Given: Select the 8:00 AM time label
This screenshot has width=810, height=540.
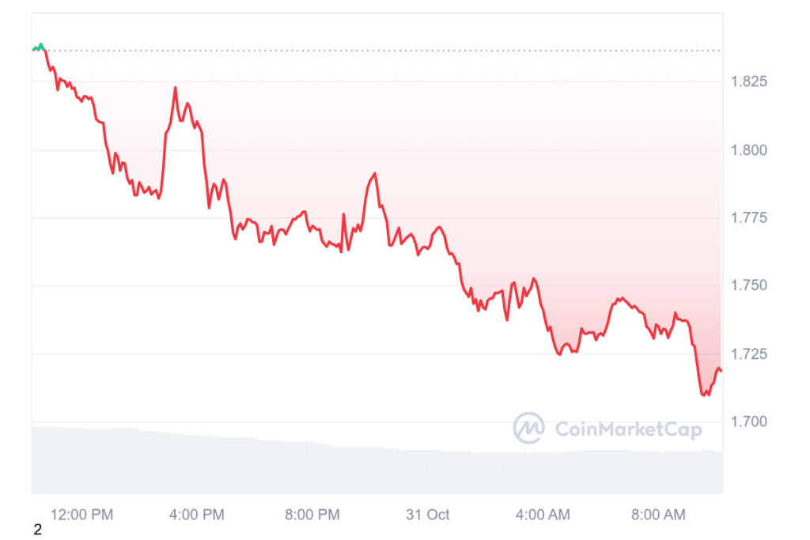Looking at the screenshot, I should point(657,515).
